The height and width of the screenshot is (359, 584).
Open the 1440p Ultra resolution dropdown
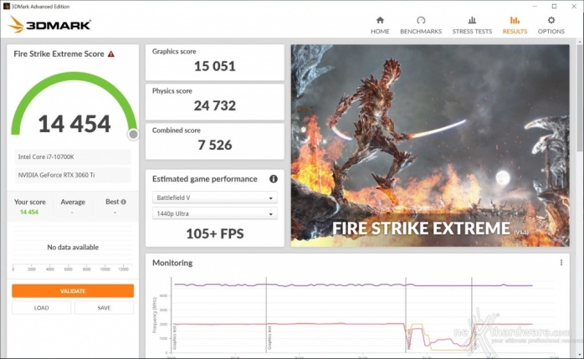coord(214,213)
